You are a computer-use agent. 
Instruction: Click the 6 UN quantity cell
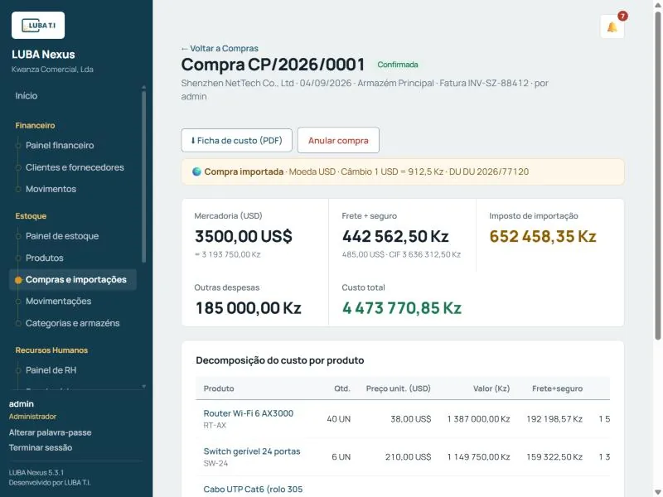click(x=341, y=457)
